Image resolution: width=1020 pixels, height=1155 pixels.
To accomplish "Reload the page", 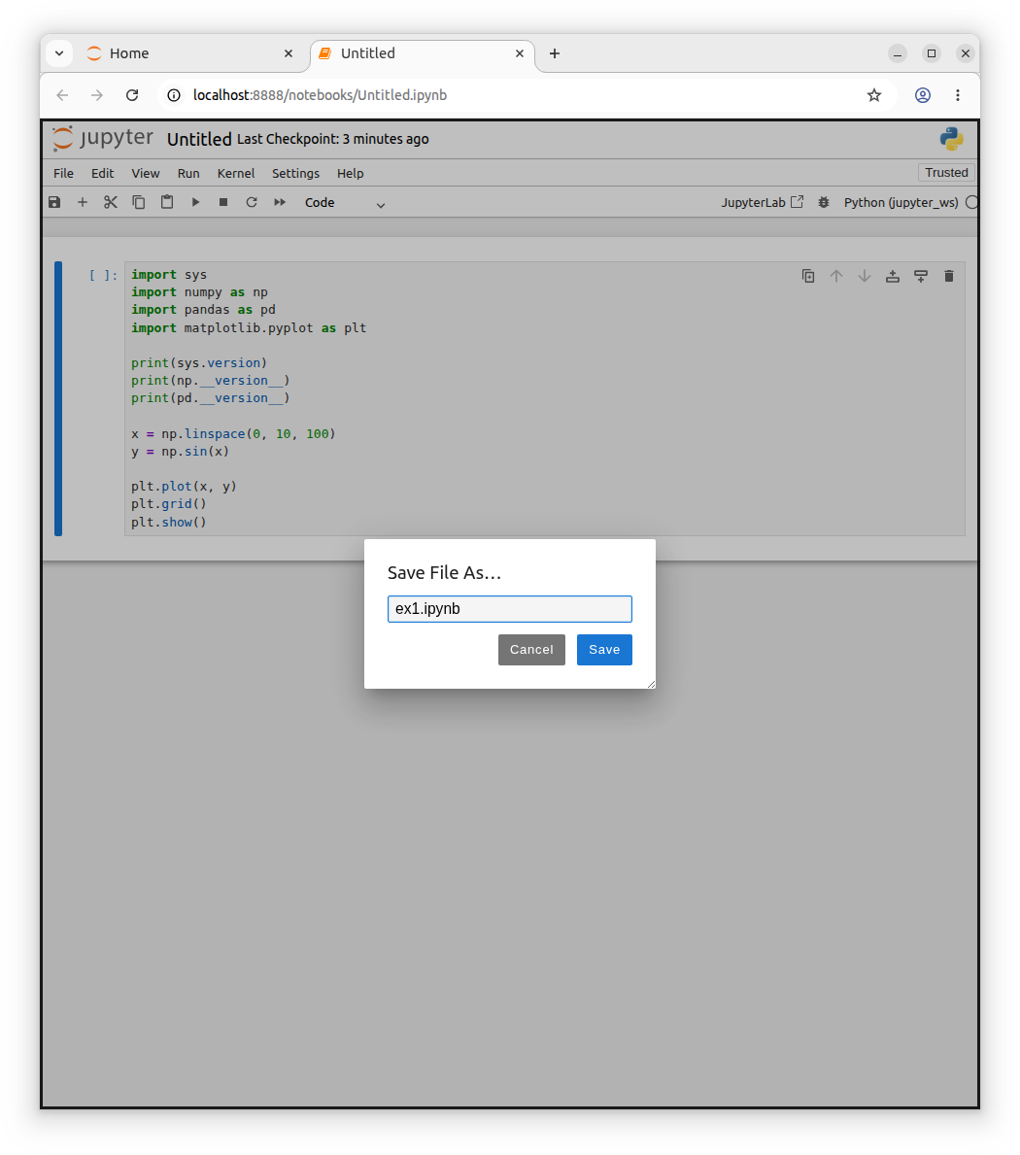I will point(132,95).
